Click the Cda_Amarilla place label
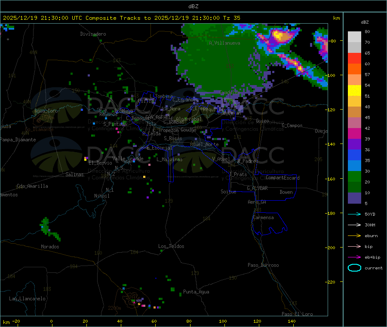Viewport: 387px width, 327px height. (x=32, y=186)
